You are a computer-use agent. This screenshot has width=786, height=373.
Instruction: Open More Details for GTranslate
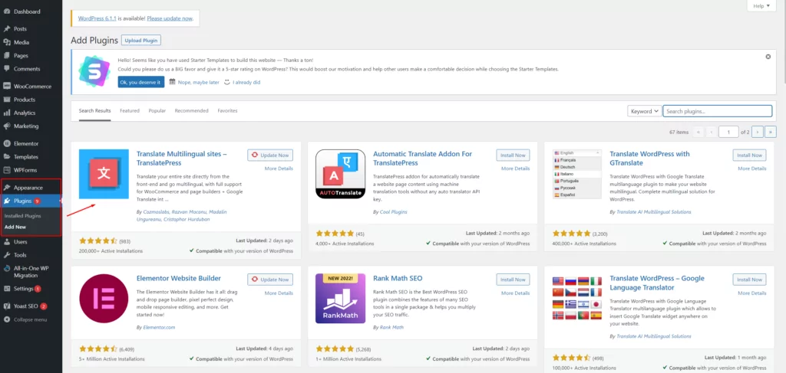point(752,169)
